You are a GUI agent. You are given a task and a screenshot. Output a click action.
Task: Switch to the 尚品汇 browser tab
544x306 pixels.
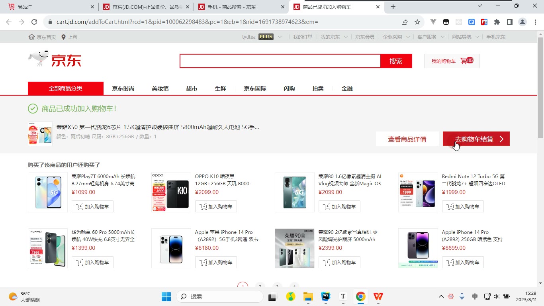51,7
